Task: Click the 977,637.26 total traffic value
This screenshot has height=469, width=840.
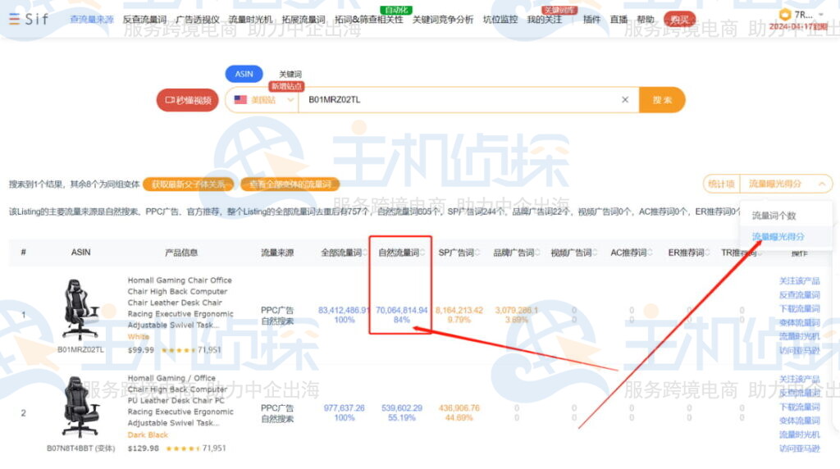Action: [x=344, y=408]
